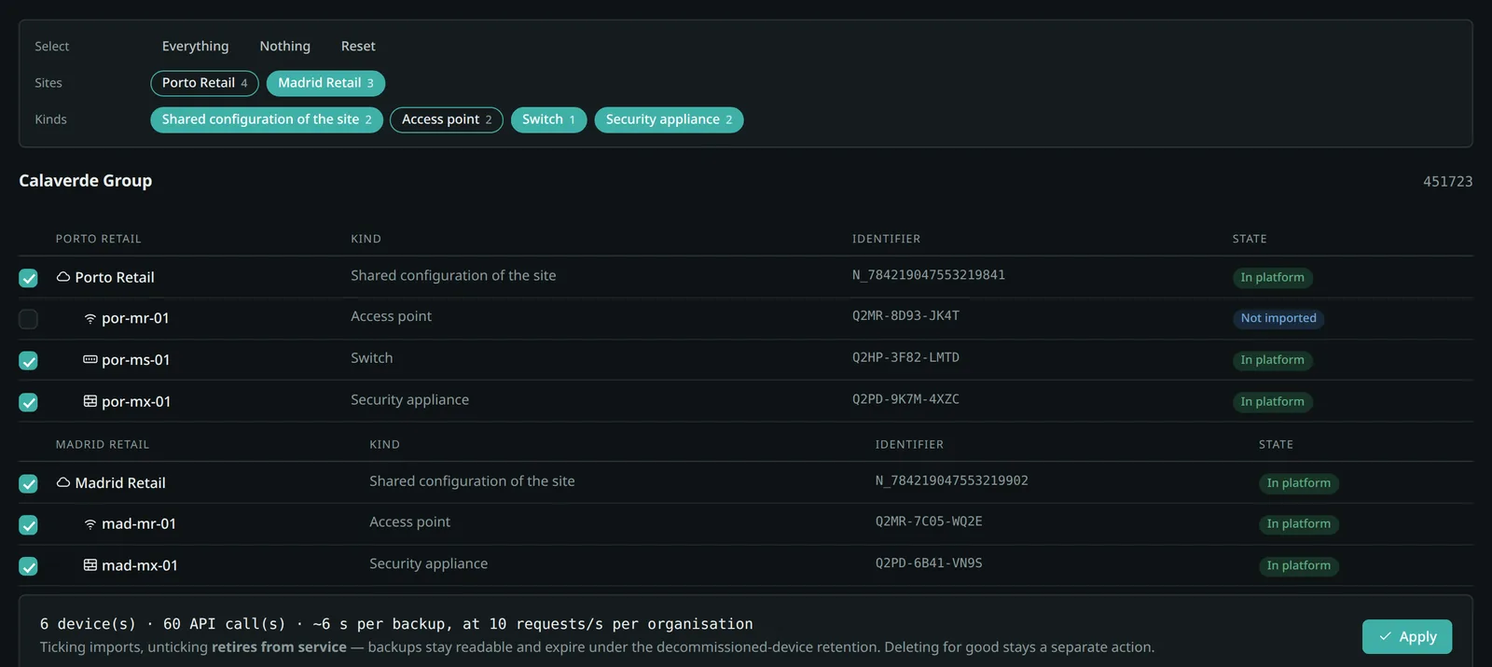The image size is (1492, 667).
Task: Click the switch icon next to por-ms-01
Action: 90,359
